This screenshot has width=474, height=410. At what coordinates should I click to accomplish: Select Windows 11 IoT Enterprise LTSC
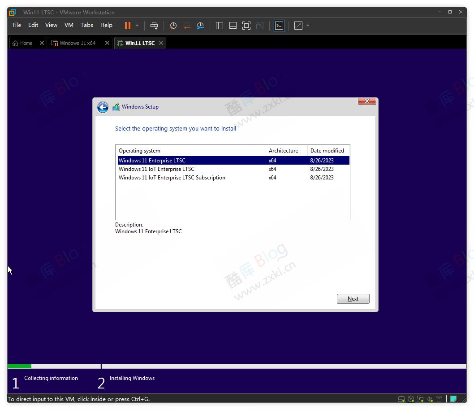pyautogui.click(x=156, y=169)
